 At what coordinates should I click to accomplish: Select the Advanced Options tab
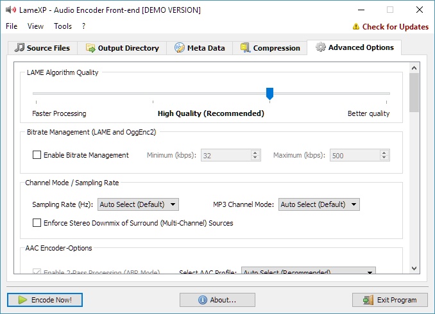pos(354,47)
